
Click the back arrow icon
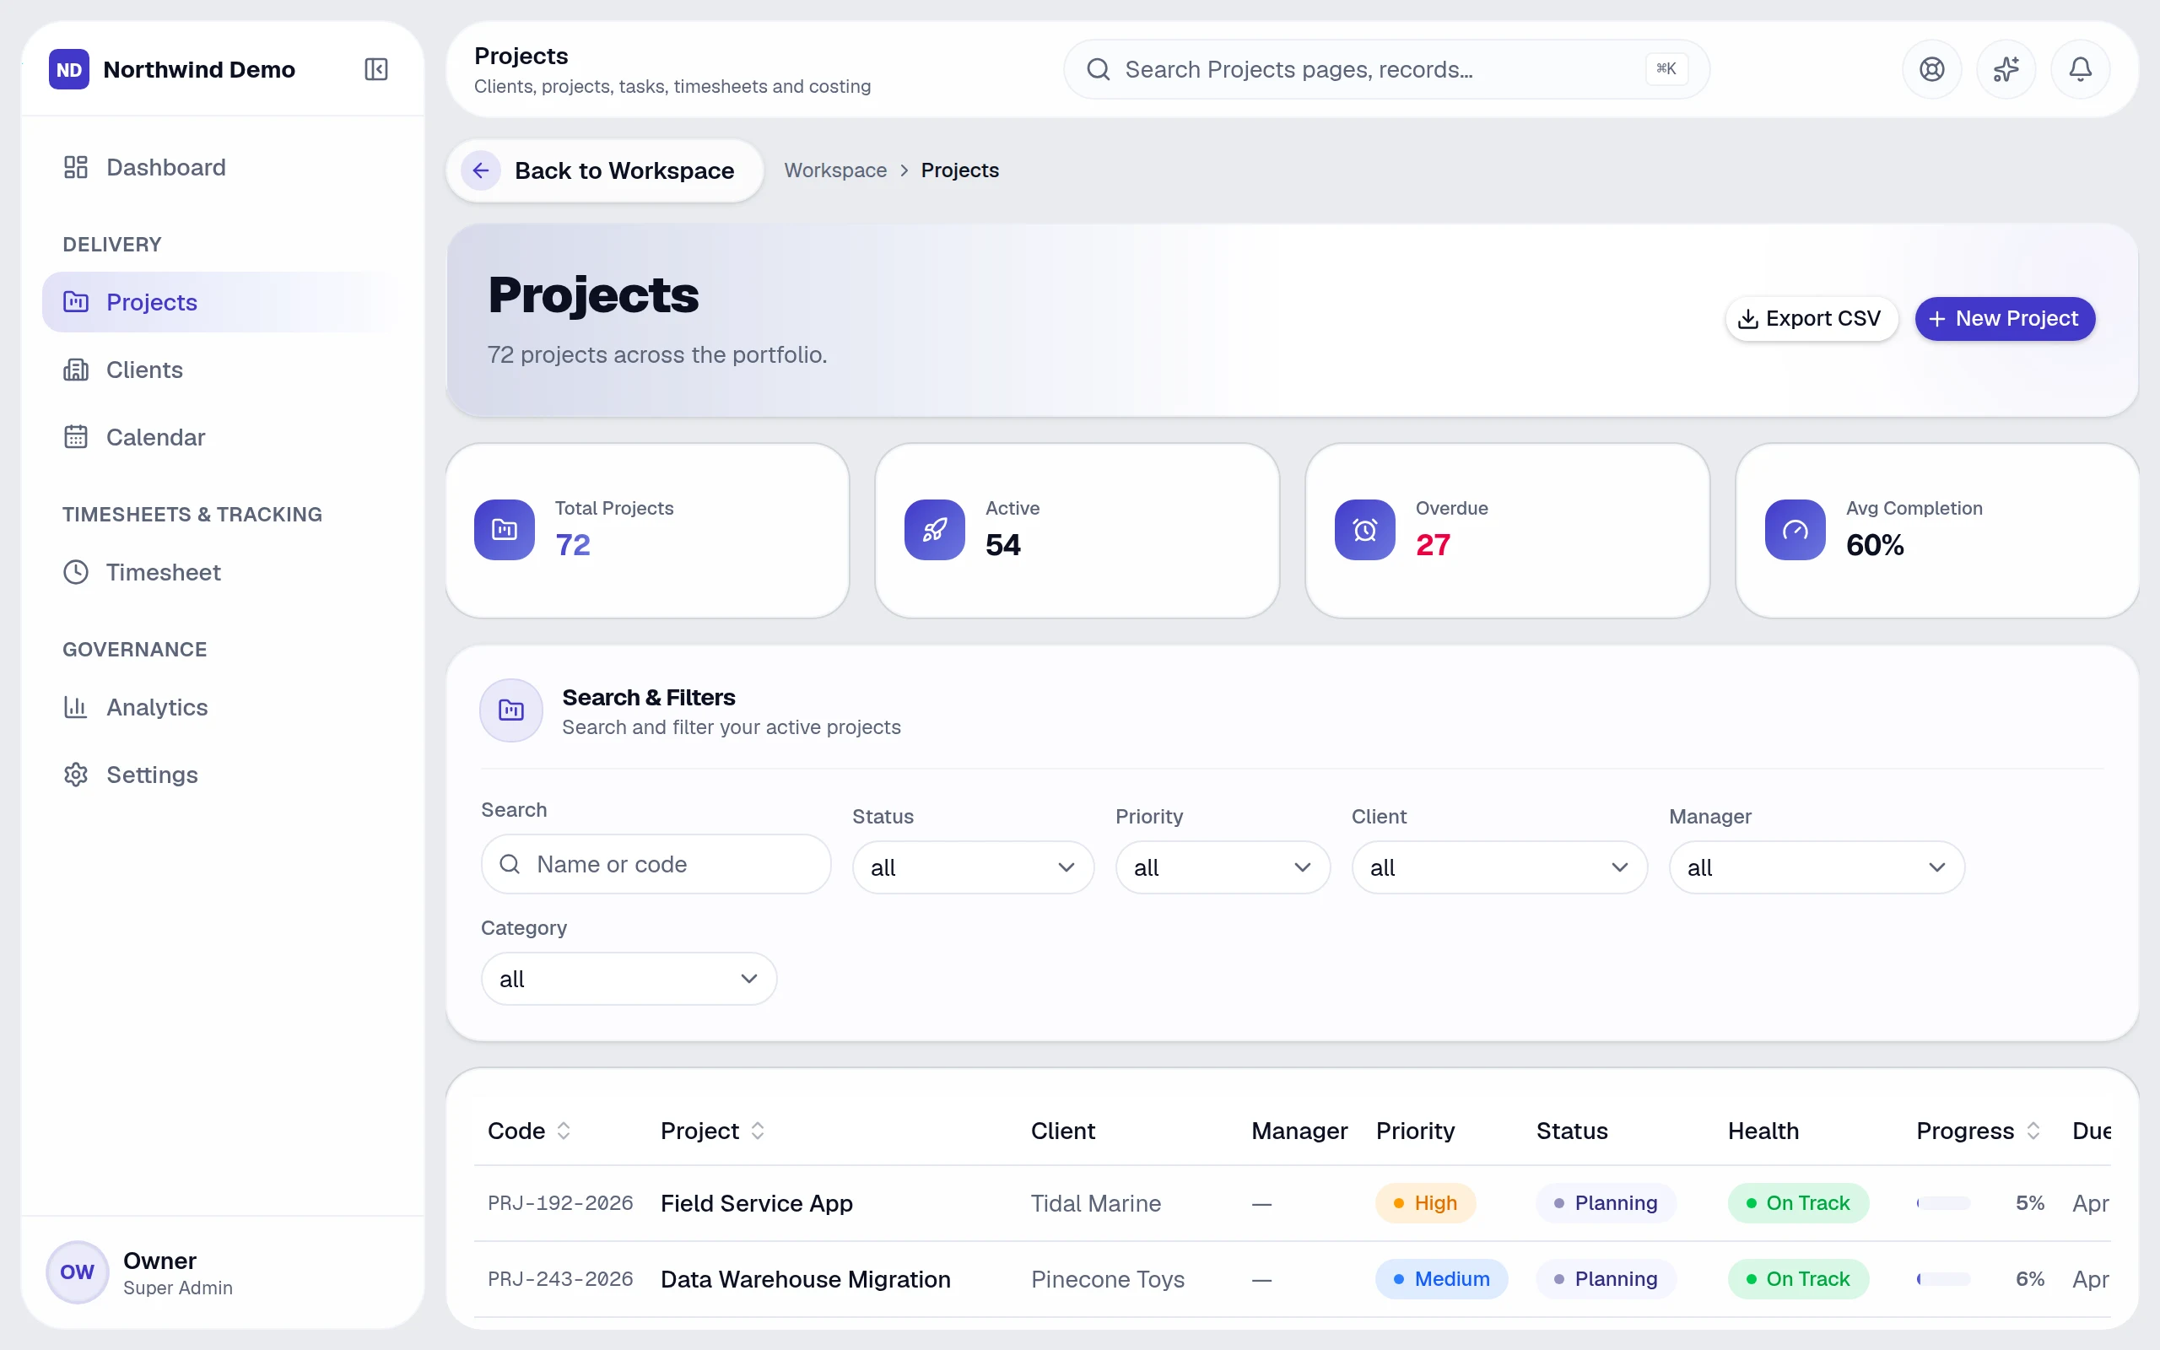point(480,170)
